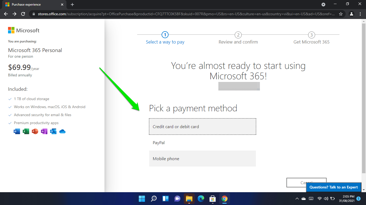Screen dimensions: 366x205
Task: Click the volume speaker tray icon
Action: [x=326, y=199]
